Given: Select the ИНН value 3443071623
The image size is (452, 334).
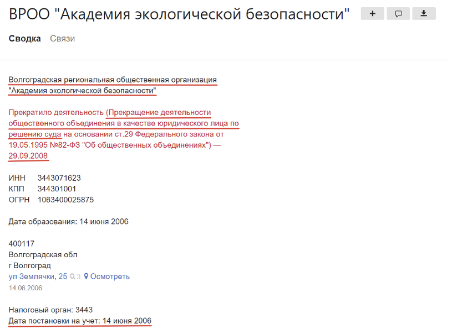Looking at the screenshot, I should point(59,178).
